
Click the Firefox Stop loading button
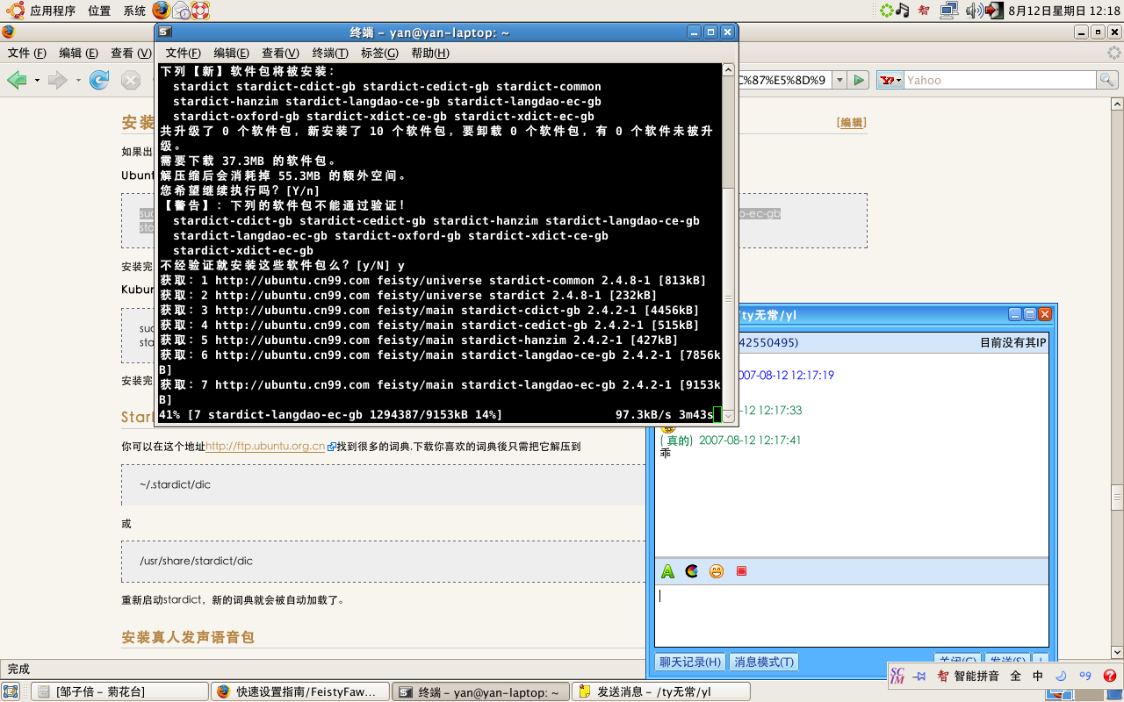point(130,80)
